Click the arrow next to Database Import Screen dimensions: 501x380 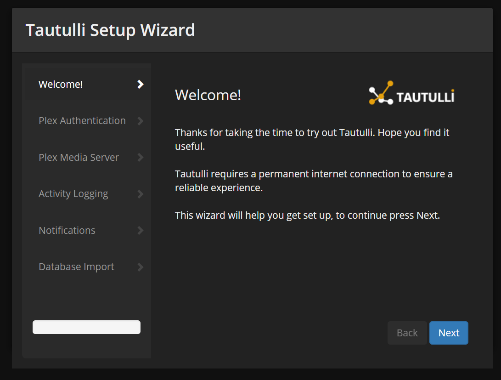coord(141,267)
